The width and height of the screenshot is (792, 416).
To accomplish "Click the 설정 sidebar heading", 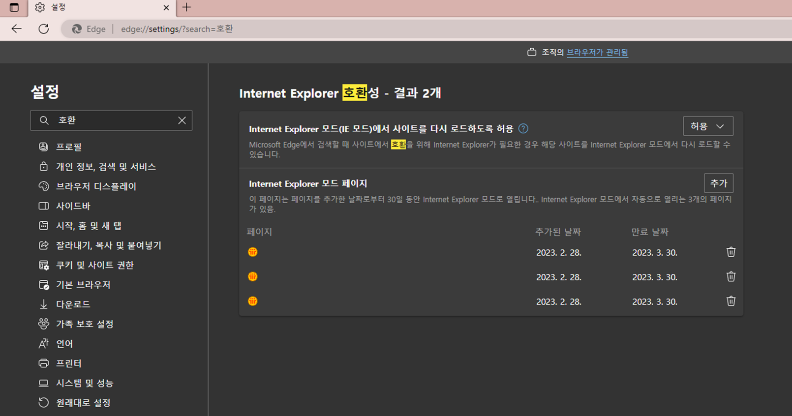I will click(x=45, y=91).
